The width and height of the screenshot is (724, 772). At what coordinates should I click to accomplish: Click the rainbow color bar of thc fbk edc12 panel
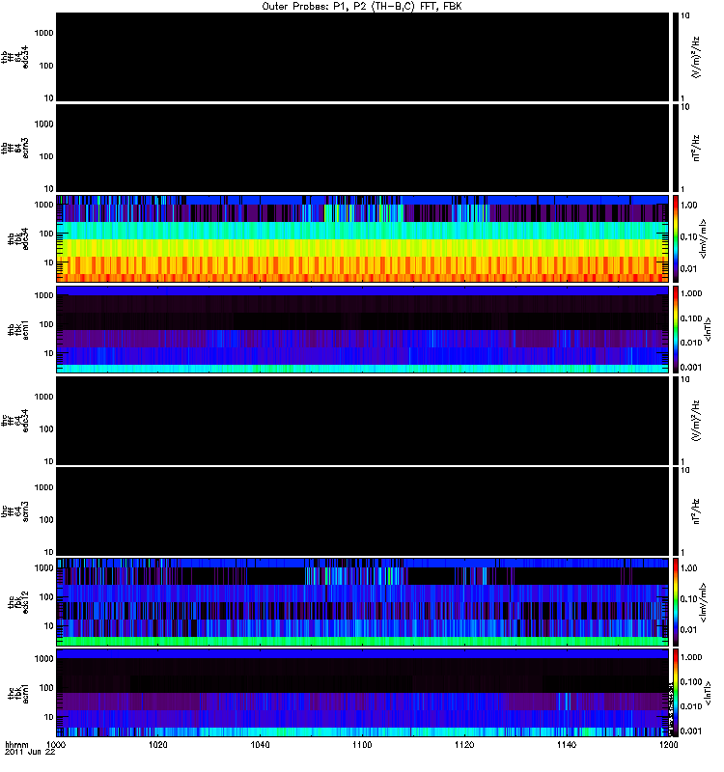point(676,602)
